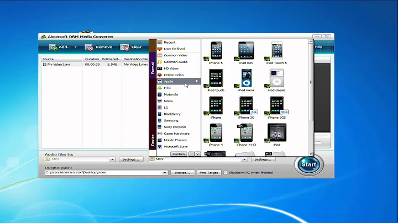The width and height of the screenshot is (398, 223).
Task: Select the Common Audio category
Action: point(179,62)
